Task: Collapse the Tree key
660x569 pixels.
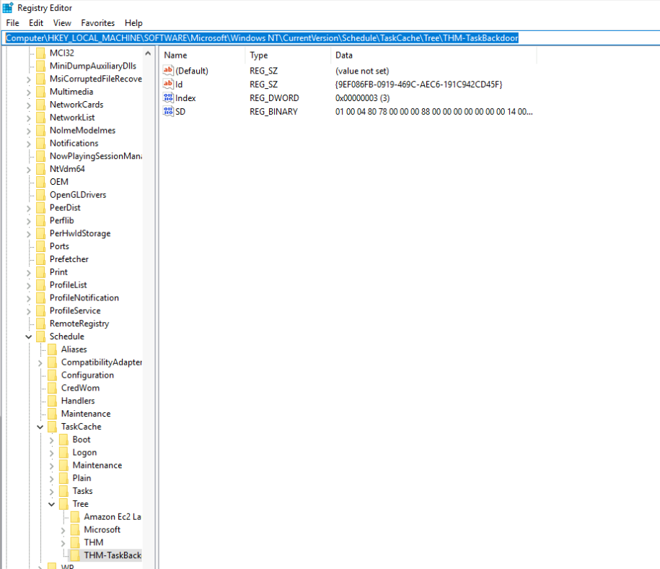Action: pyautogui.click(x=51, y=504)
